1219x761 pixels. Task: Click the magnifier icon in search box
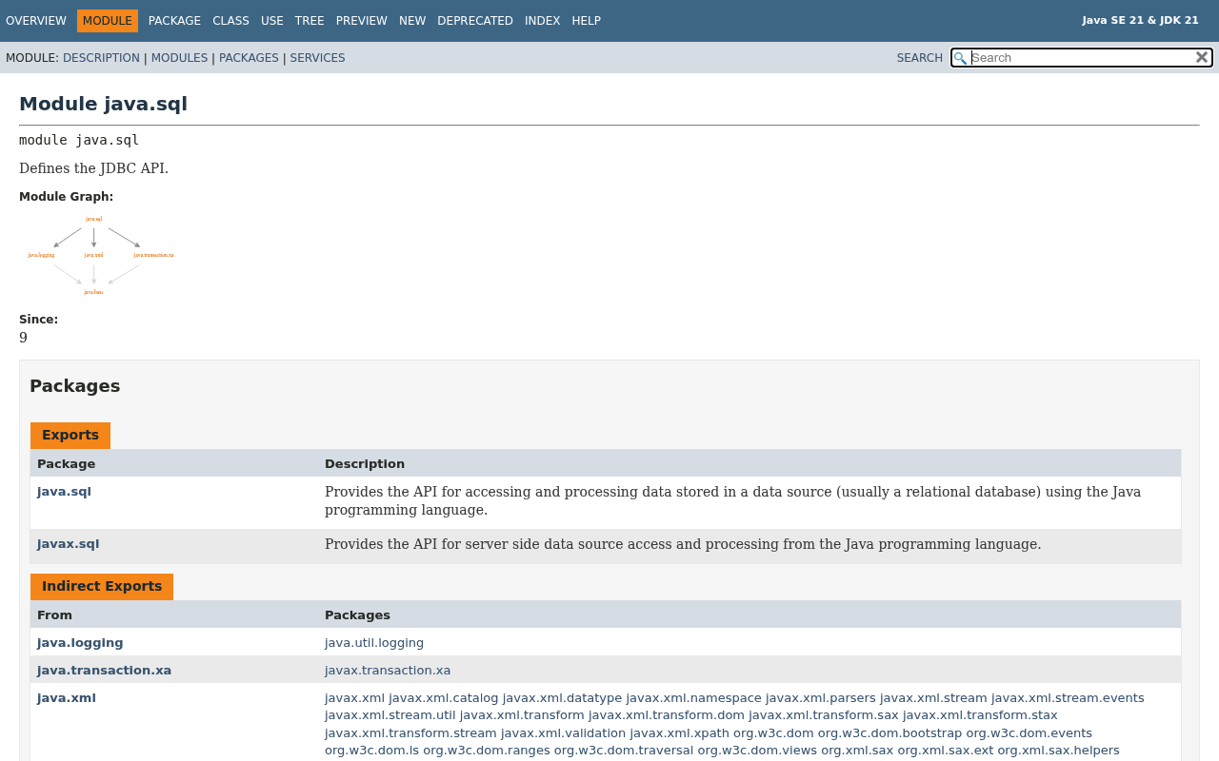click(x=960, y=58)
